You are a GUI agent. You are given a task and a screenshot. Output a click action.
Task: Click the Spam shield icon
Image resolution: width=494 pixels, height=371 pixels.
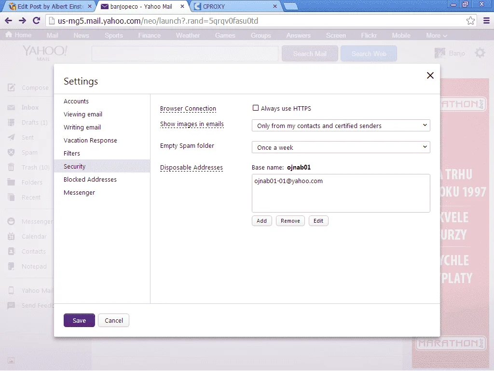tap(11, 152)
